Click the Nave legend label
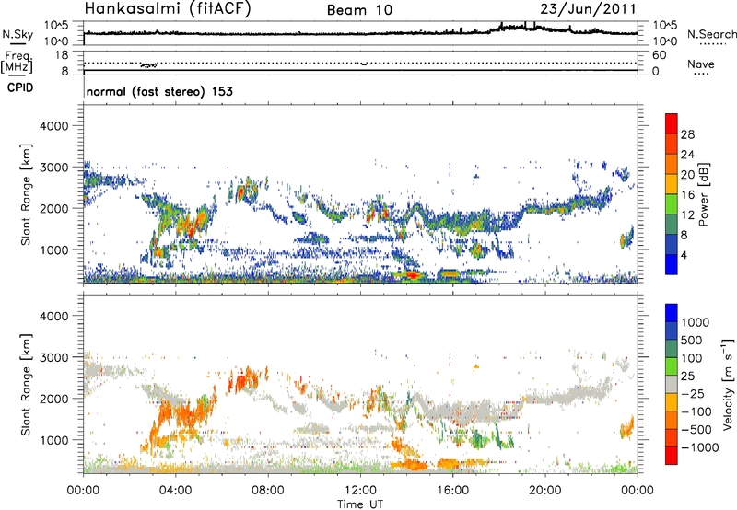The image size is (737, 510). (701, 64)
